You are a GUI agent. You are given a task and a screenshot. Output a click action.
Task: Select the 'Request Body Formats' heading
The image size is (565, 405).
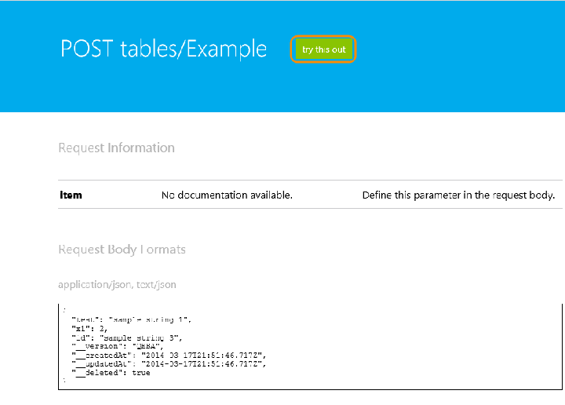[122, 250]
